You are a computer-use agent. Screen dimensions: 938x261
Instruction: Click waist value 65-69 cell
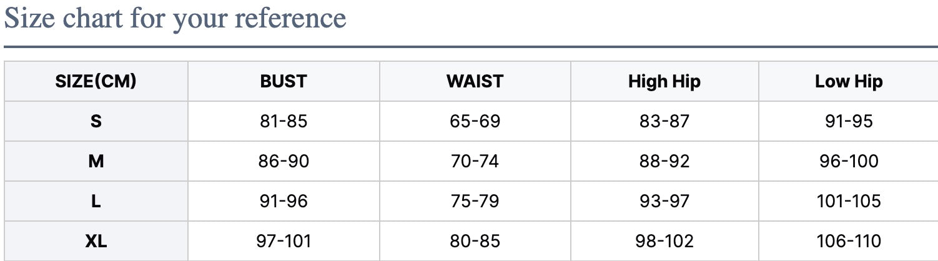[475, 121]
